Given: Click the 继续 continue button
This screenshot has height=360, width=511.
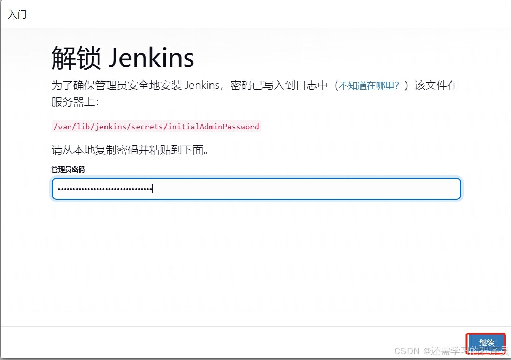Looking at the screenshot, I should coord(486,344).
